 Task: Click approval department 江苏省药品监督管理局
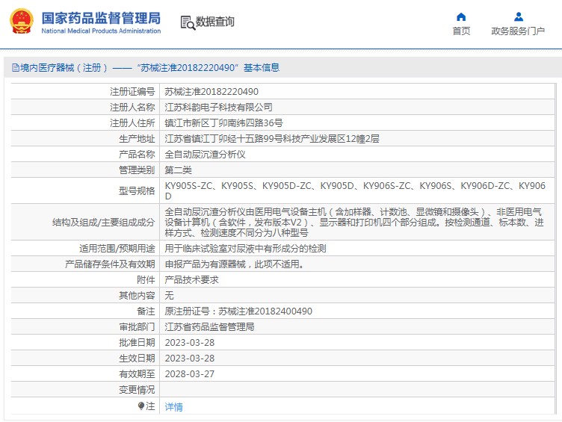(x=209, y=327)
